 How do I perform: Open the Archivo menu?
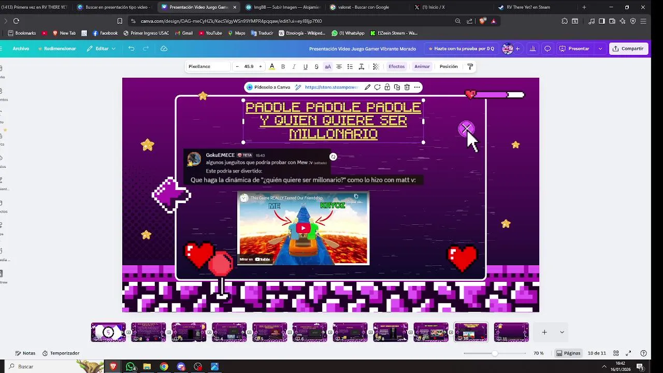[x=21, y=48]
